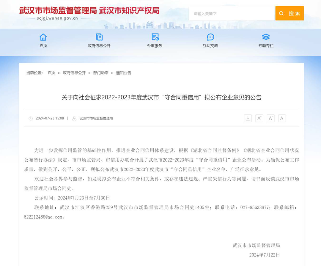Image resolution: width=321 pixels, height=266 pixels.
Task: Click the 首页 home icon
Action: (43, 37)
